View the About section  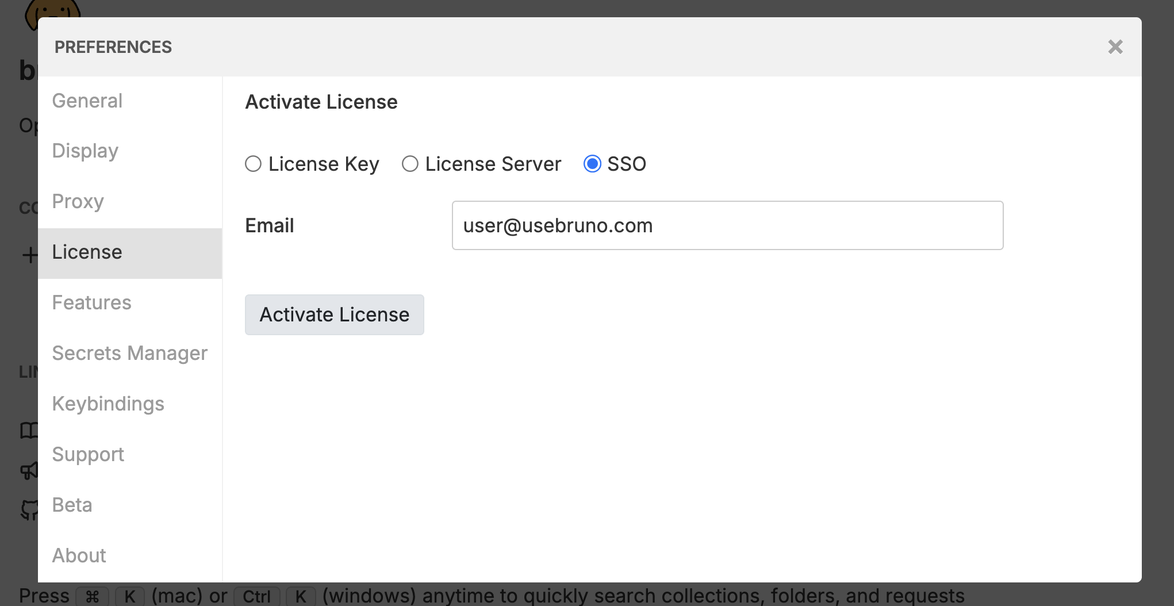[x=79, y=555]
